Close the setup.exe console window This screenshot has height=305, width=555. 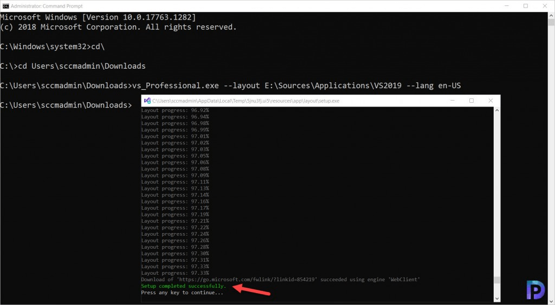click(x=491, y=101)
